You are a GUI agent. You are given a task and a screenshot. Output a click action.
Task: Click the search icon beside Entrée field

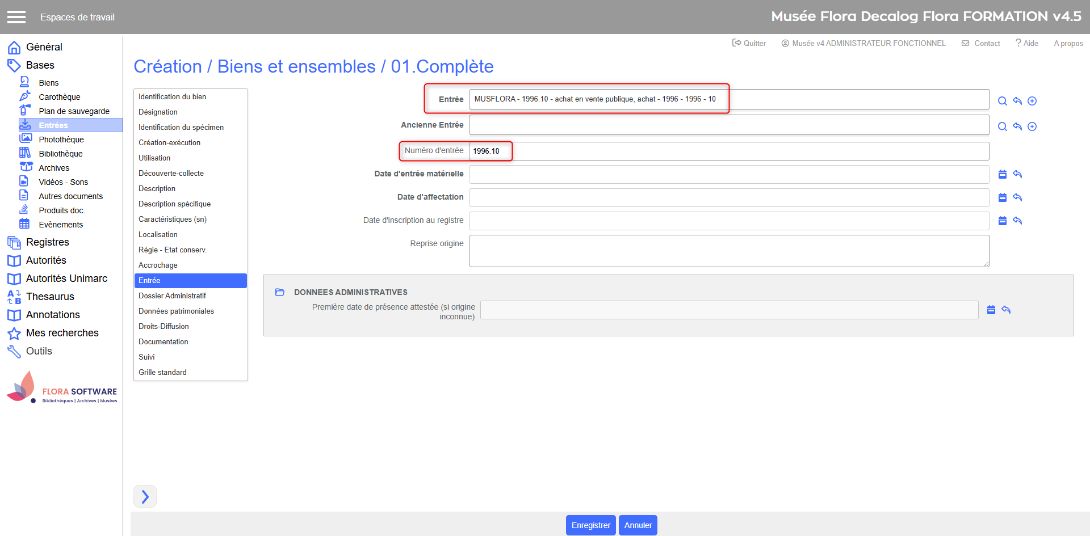click(x=1002, y=101)
